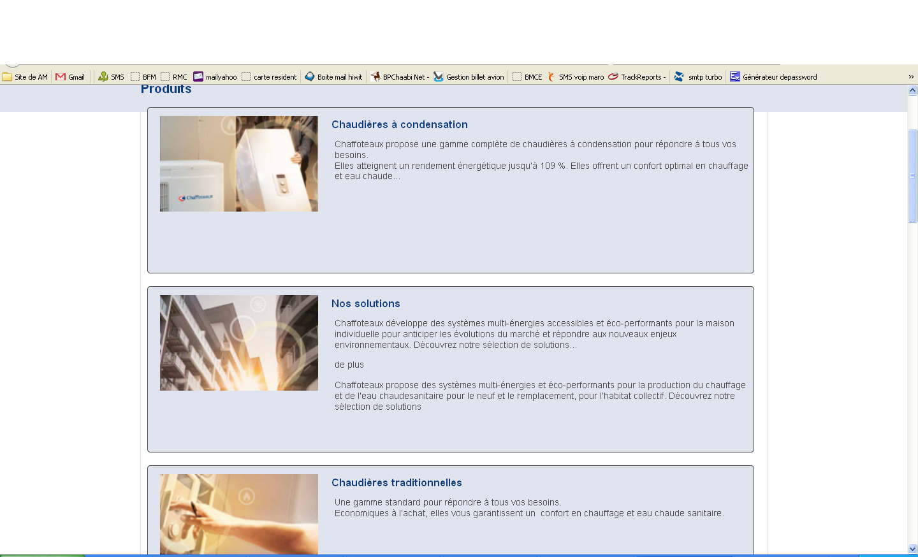Click the 'de plus' text in Nos solutions
This screenshot has width=918, height=557.
pos(349,365)
